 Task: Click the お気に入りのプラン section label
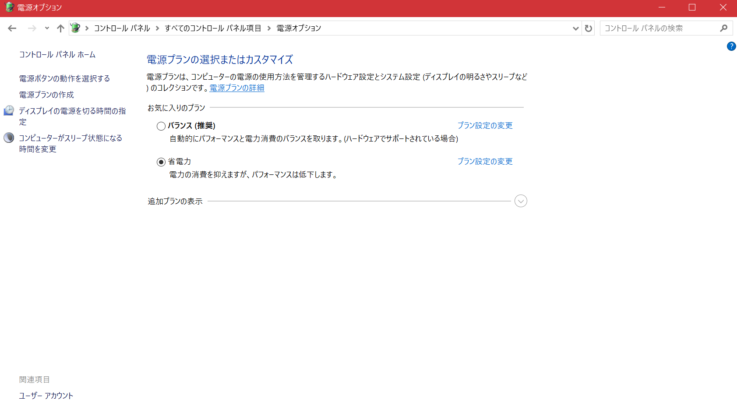click(176, 108)
